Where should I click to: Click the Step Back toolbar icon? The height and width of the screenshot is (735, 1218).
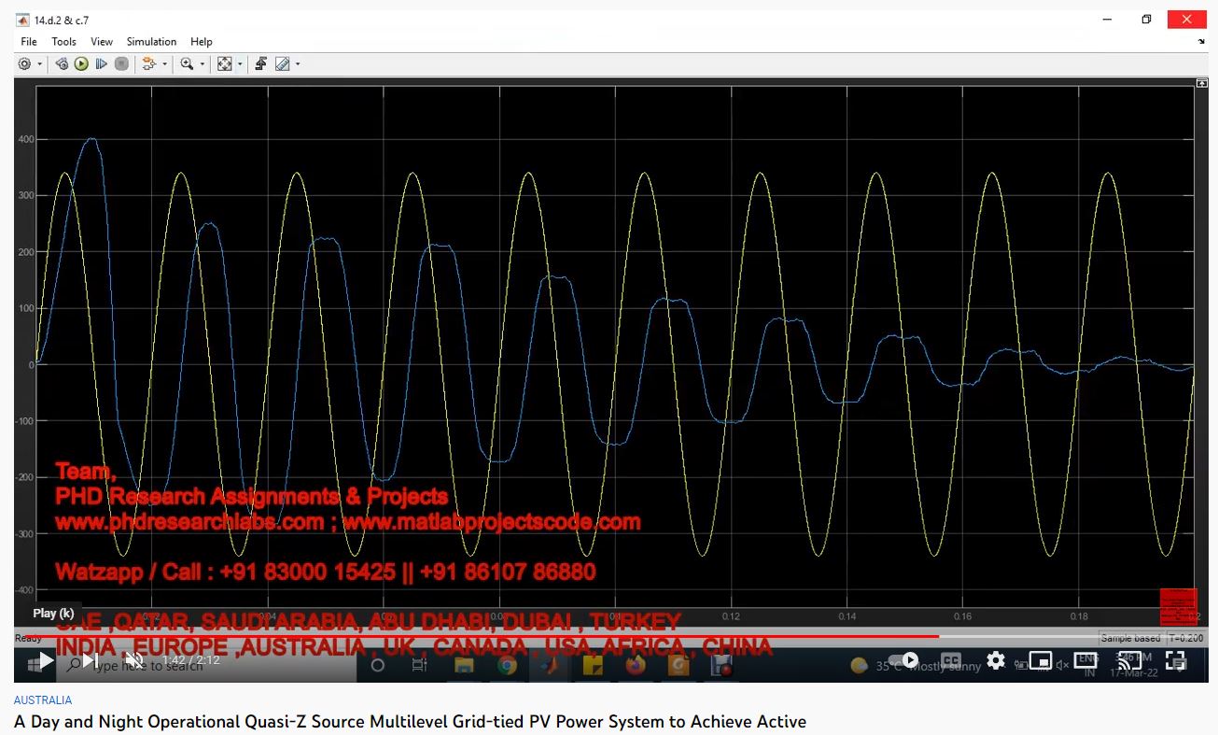point(62,64)
